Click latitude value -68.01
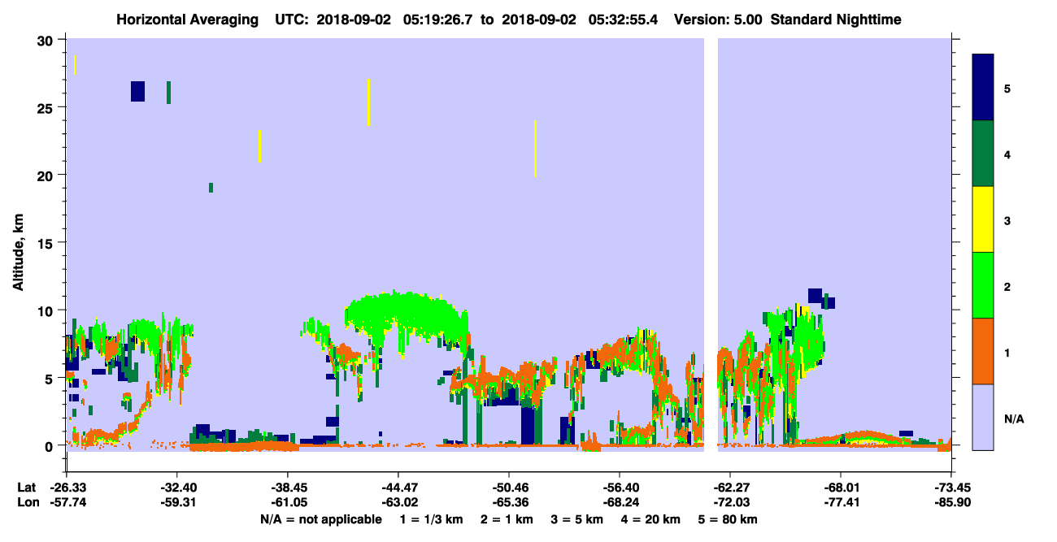Image resolution: width=1057 pixels, height=542 pixels. (840, 488)
